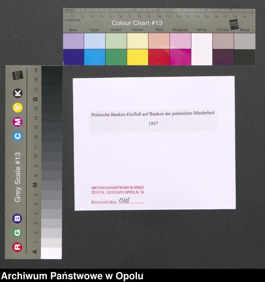
Task: Click the 'Archiwum Państwowe w Opolu' footer caption
Action: (72, 276)
